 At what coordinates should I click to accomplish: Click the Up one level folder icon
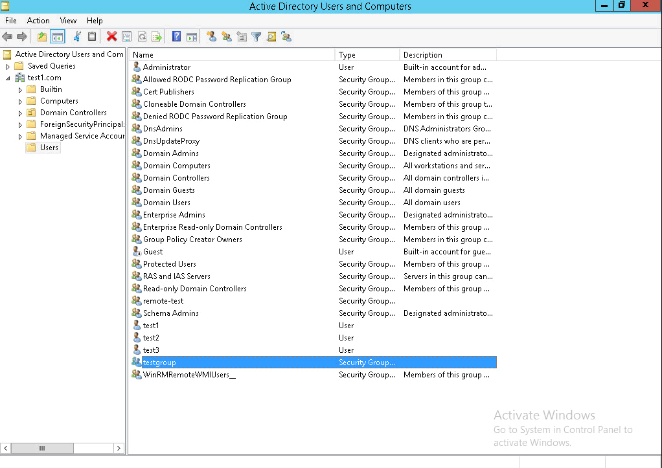[x=42, y=37]
